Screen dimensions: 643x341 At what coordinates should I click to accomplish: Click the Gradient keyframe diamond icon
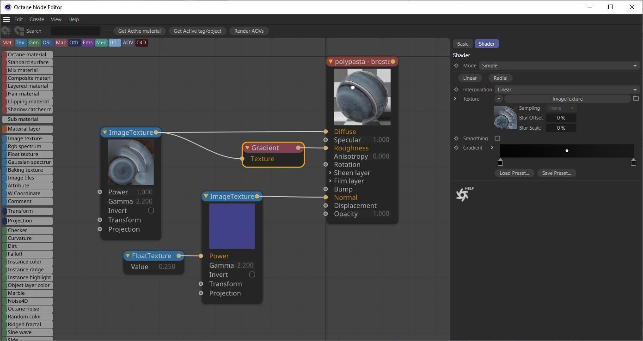(456, 148)
